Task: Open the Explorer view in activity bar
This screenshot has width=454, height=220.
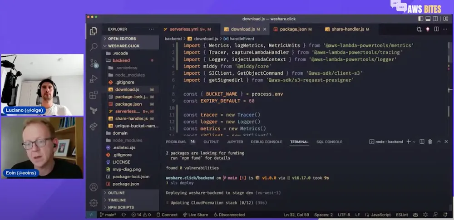Action: tap(93, 31)
